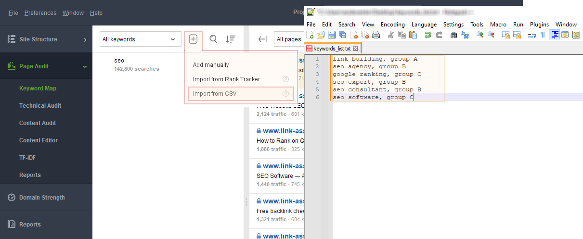Click the Redo arrow in Notepad++
The image size is (583, 239).
pos(439,35)
